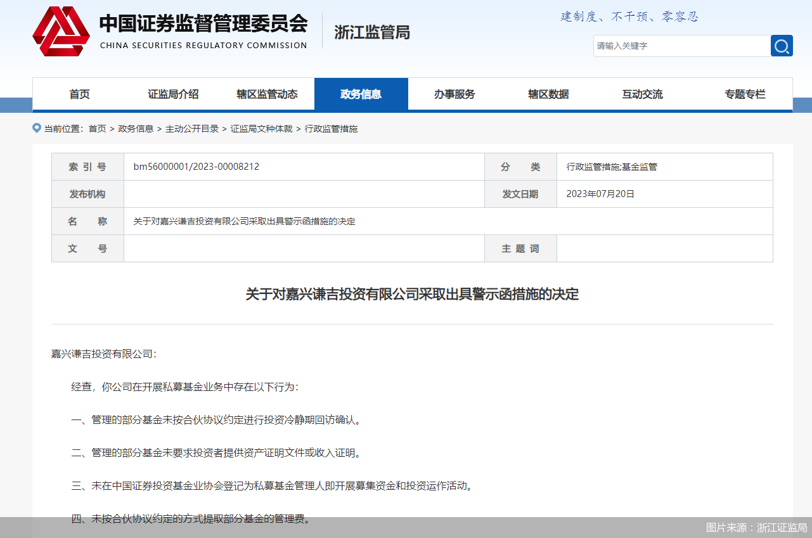Click the CSRC red logo emblem
Image resolution: width=812 pixels, height=538 pixels.
coord(61,30)
